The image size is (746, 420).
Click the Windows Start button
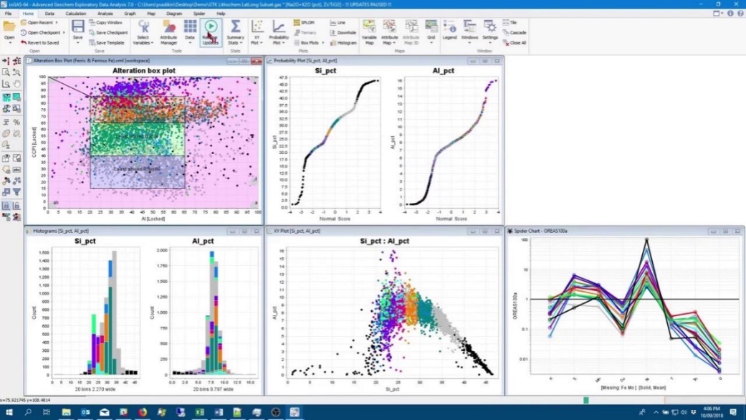coord(9,412)
